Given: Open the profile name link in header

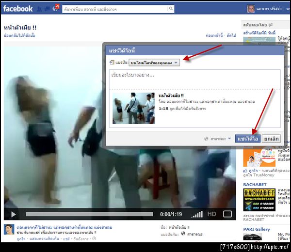Looking at the screenshot, I should (269, 9).
